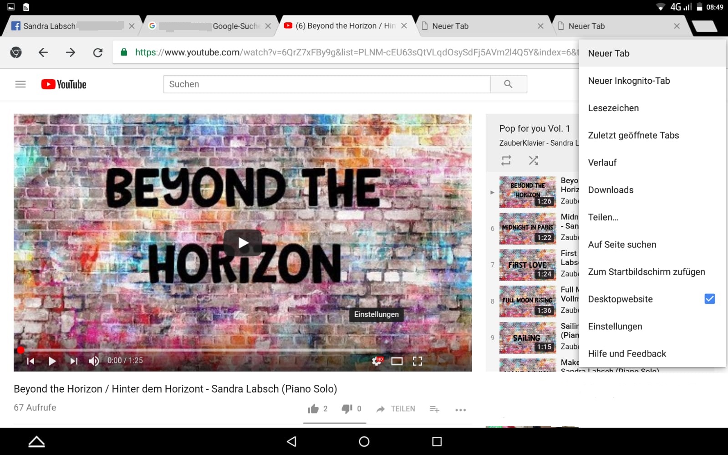The height and width of the screenshot is (455, 728).
Task: Click the new tab button beside the tabs
Action: point(704,26)
